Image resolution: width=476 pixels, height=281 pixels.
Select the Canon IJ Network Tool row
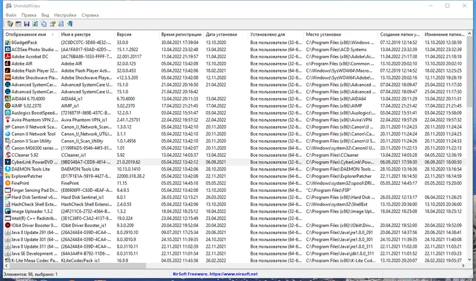click(x=235, y=134)
